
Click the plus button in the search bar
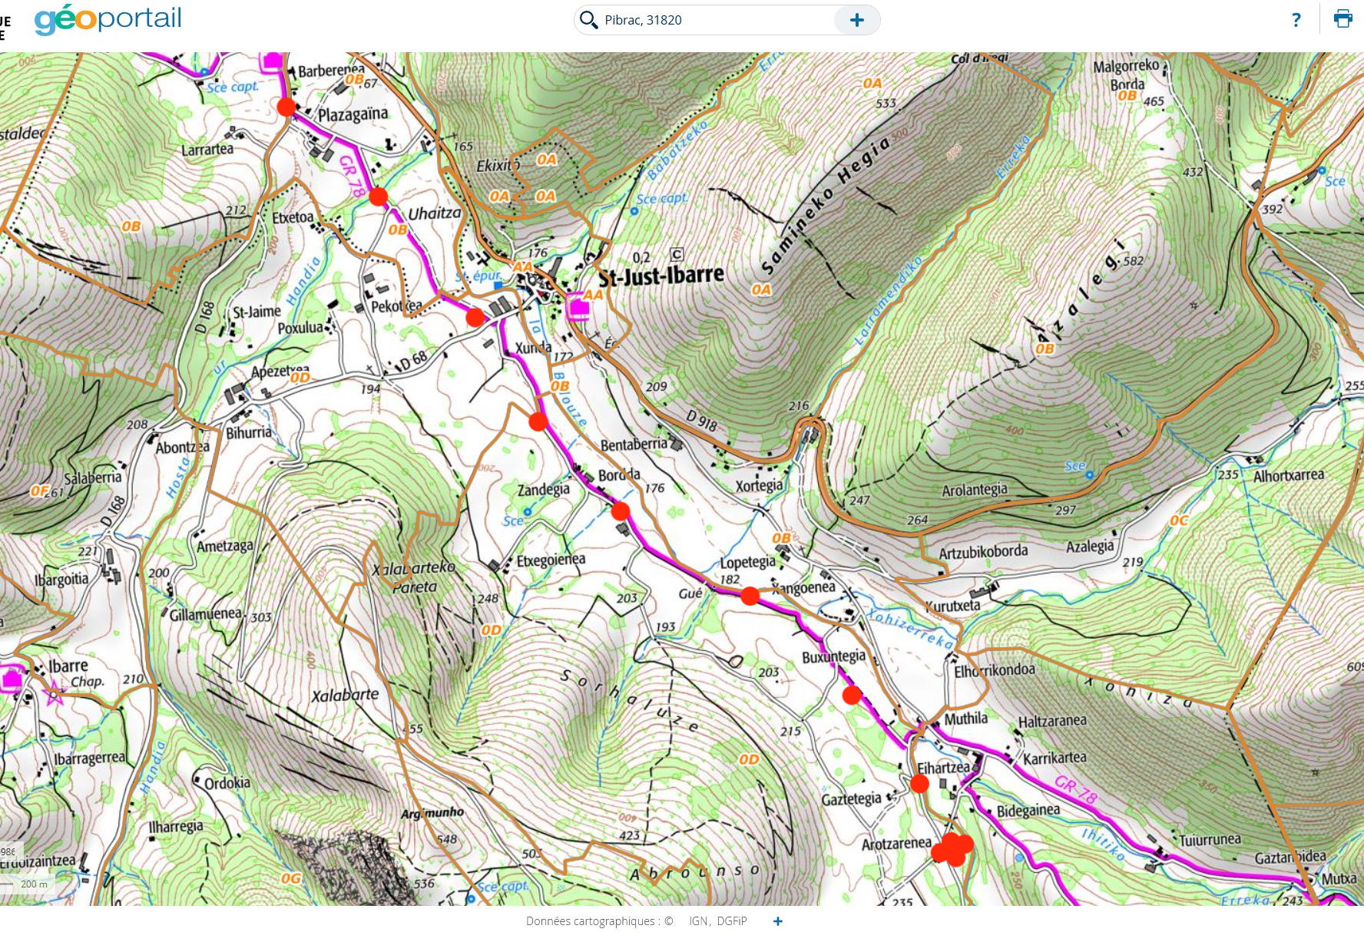(x=857, y=20)
